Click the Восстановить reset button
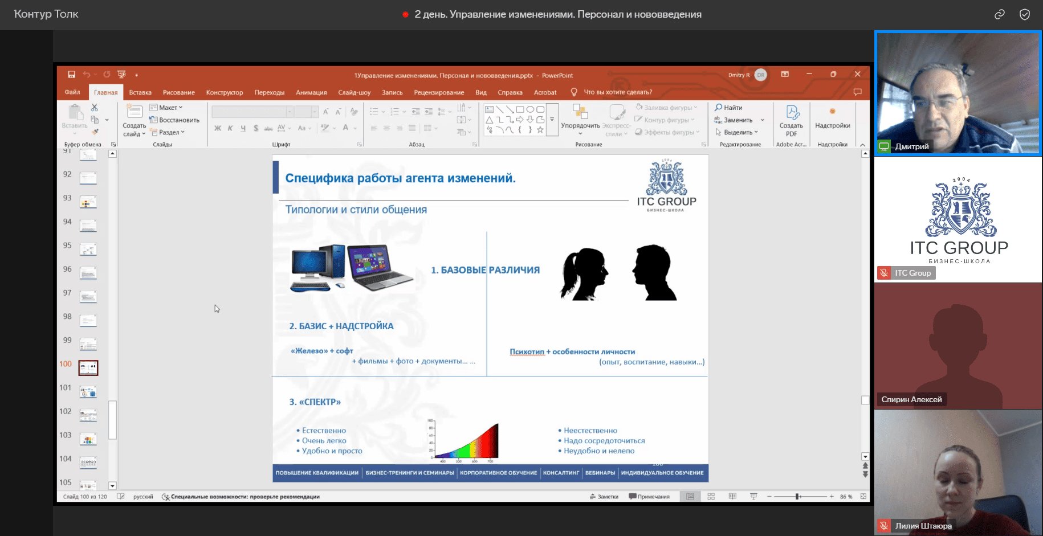This screenshot has width=1043, height=536. [174, 120]
